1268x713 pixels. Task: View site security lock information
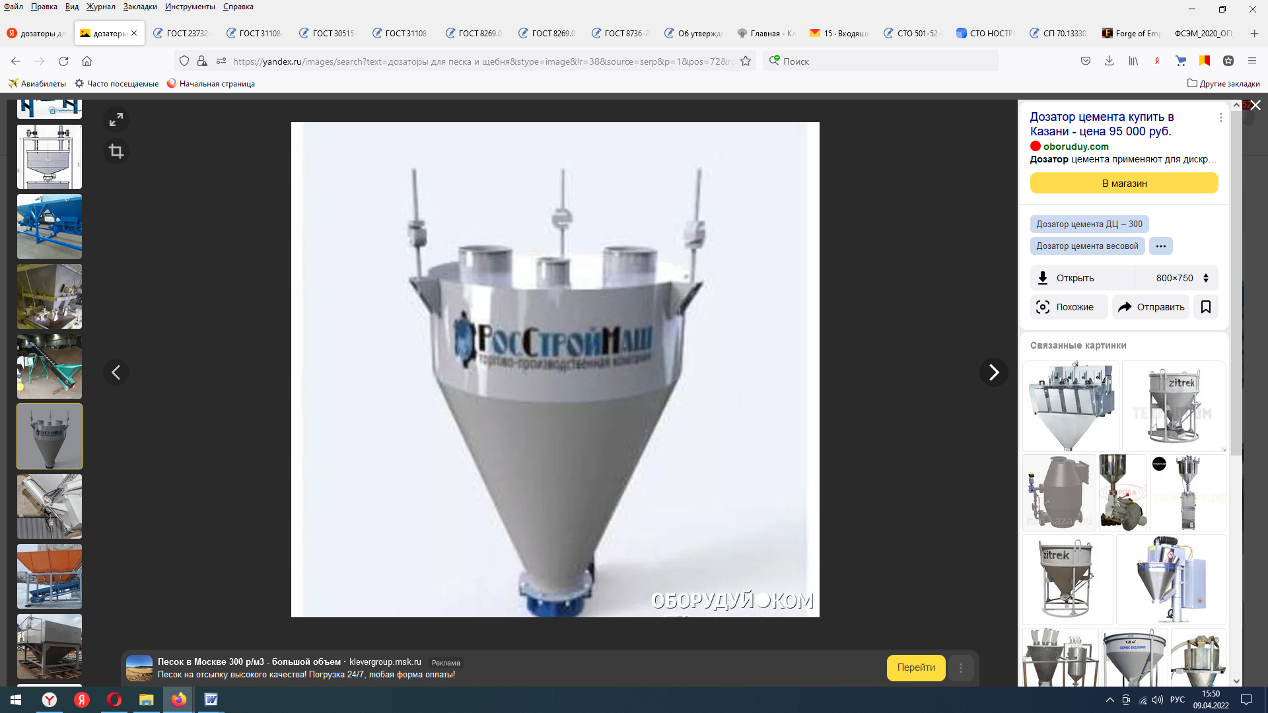coord(202,61)
